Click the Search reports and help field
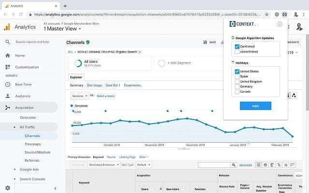Viewport: 309px width, 193px height. coord(32,42)
